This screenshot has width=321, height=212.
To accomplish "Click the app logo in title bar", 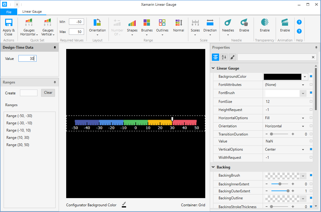I will tap(5, 4).
